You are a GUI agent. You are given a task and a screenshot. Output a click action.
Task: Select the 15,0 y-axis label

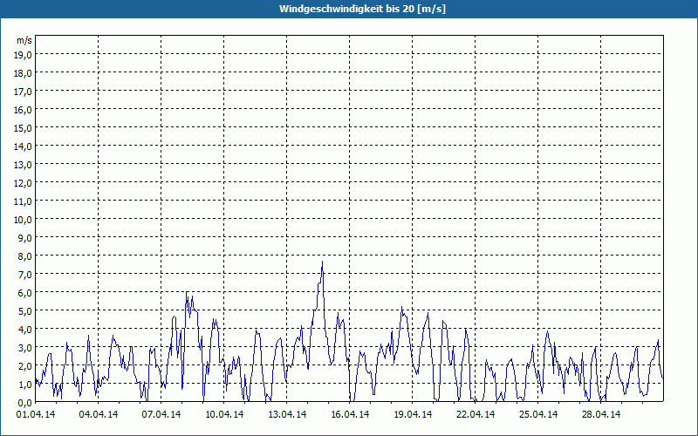(x=23, y=127)
